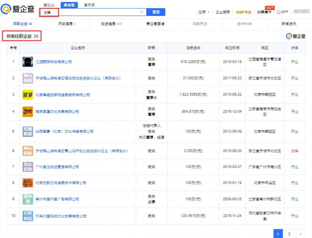The width and height of the screenshot is (312, 238).
Task: Open 北京狂野之马信息技术有限公司 company link
Action: click(60, 183)
